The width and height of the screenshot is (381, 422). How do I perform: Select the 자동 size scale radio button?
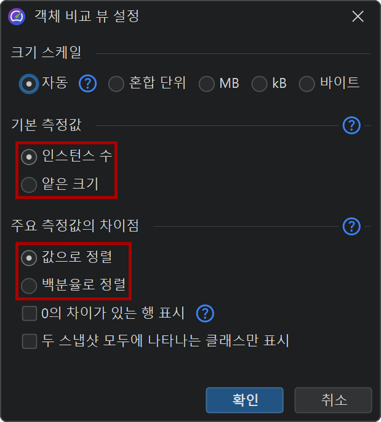tap(29, 84)
